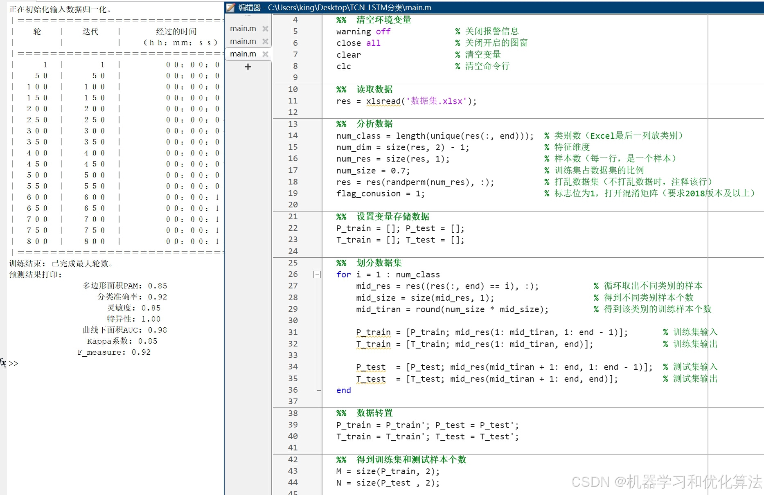Click the comment '% 关闭报警信息'
The image size is (764, 495).
[x=487, y=31]
